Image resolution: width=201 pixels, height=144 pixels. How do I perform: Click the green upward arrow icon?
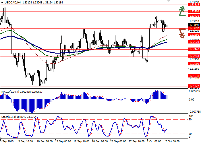[x=181, y=11]
